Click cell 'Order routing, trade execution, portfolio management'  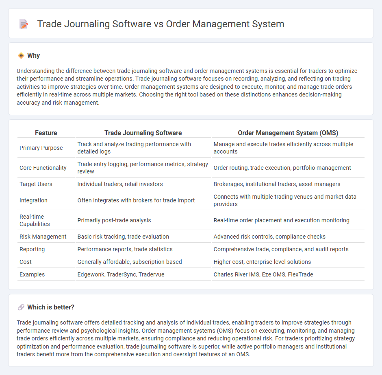point(288,168)
